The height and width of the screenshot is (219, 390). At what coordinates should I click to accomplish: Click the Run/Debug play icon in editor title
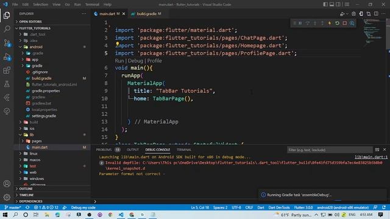[342, 14]
